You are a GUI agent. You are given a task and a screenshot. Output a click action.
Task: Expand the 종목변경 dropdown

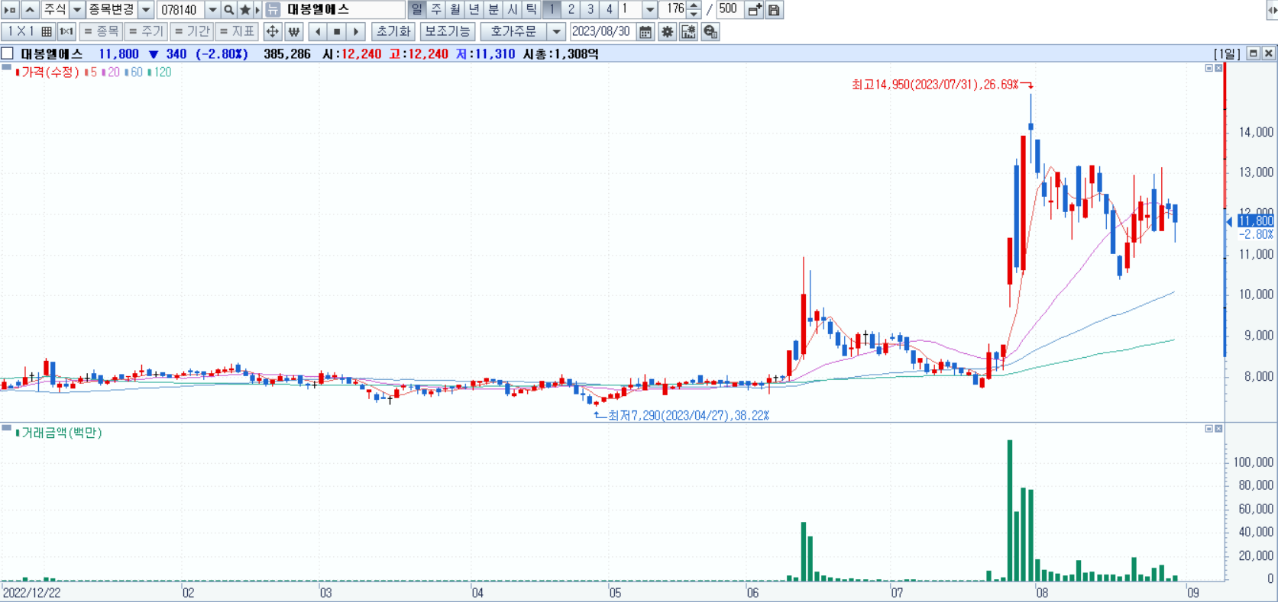pyautogui.click(x=146, y=10)
